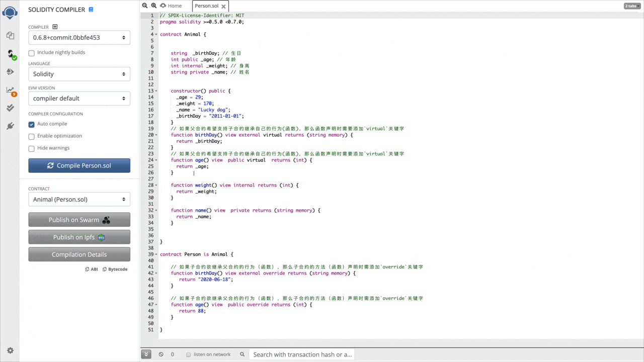Viewport: 644px width, 362px height.
Task: Disable the Auto compile checkbox
Action: click(x=32, y=124)
